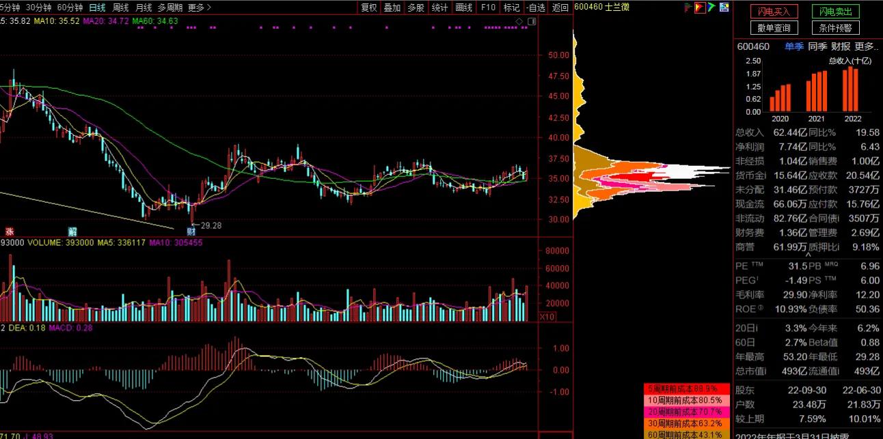The height and width of the screenshot is (439, 883).
Task: Click the 29.28 low price label
Action: point(210,225)
